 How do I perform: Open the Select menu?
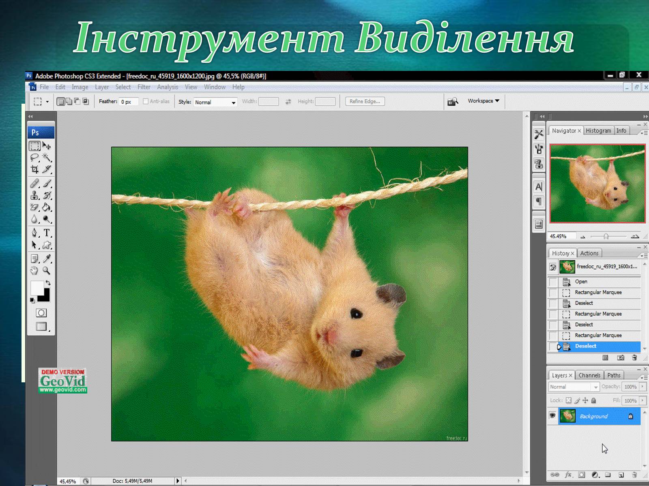[x=123, y=87]
